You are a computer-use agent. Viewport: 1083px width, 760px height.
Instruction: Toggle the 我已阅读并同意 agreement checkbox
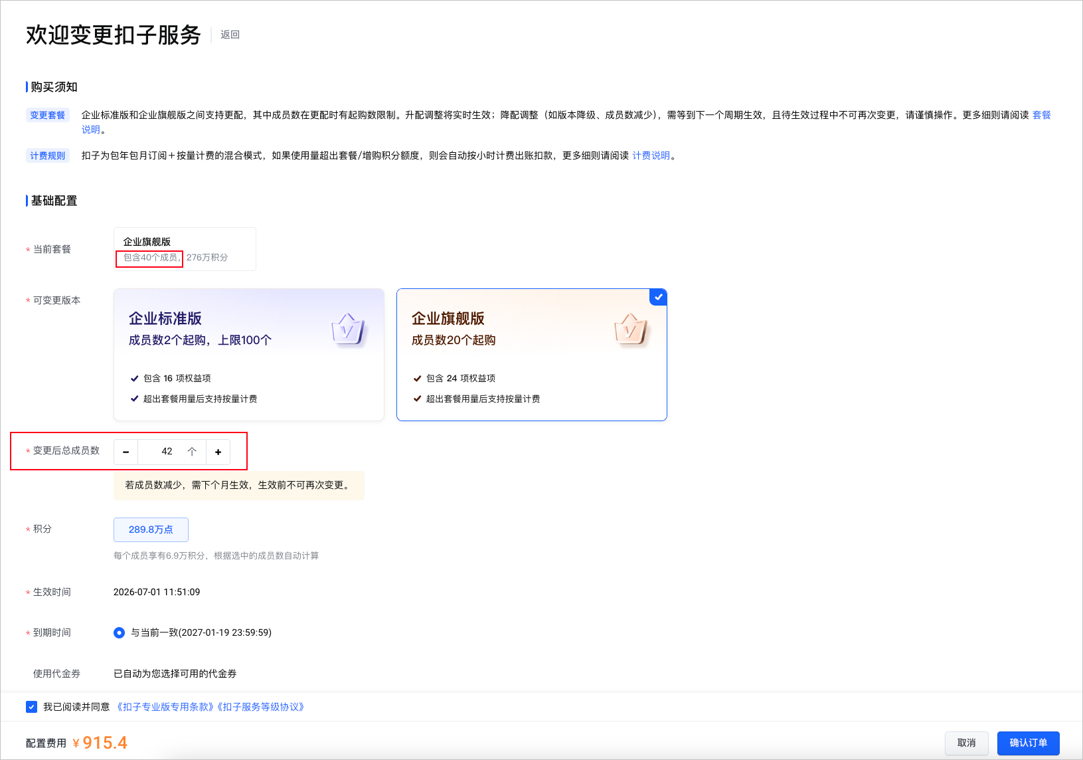point(31,707)
